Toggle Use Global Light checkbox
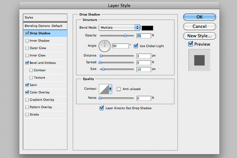 click(x=137, y=46)
